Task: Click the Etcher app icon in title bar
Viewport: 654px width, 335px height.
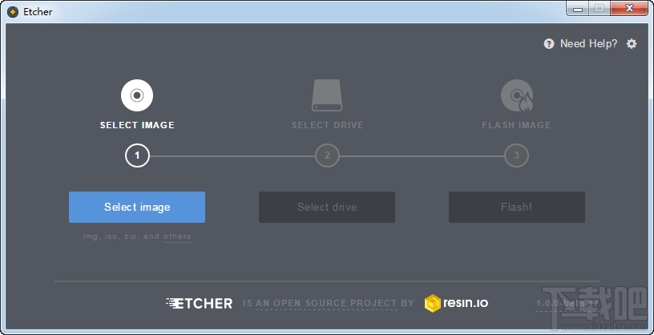Action: [x=13, y=12]
